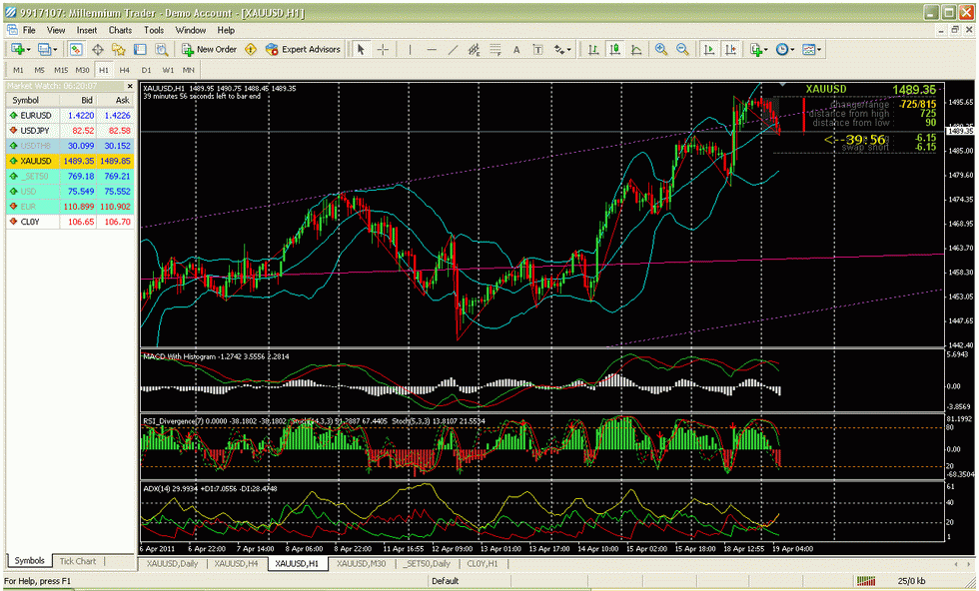This screenshot has height=591, width=979.
Task: Select the arrow Cursor tool
Action: pyautogui.click(x=361, y=49)
